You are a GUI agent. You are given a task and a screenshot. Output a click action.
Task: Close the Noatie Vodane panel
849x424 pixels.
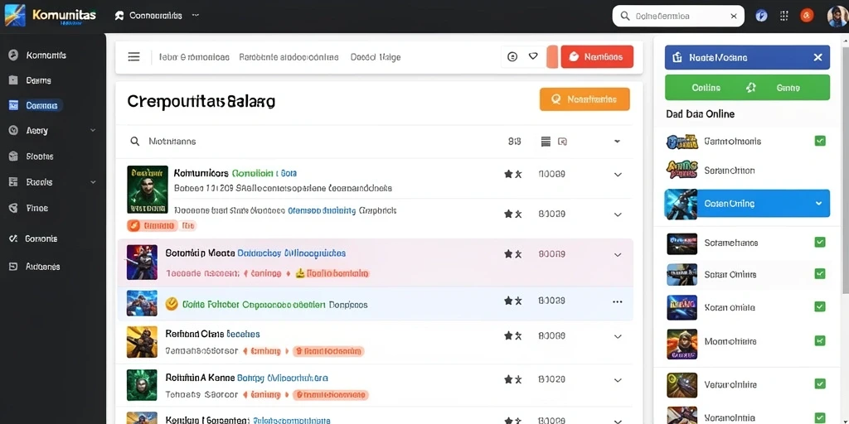817,57
